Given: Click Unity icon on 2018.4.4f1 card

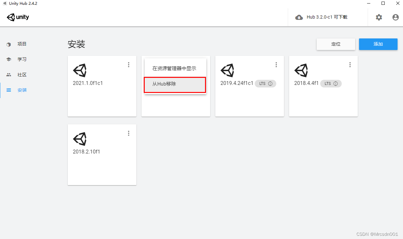Looking at the screenshot, I should coord(301,70).
